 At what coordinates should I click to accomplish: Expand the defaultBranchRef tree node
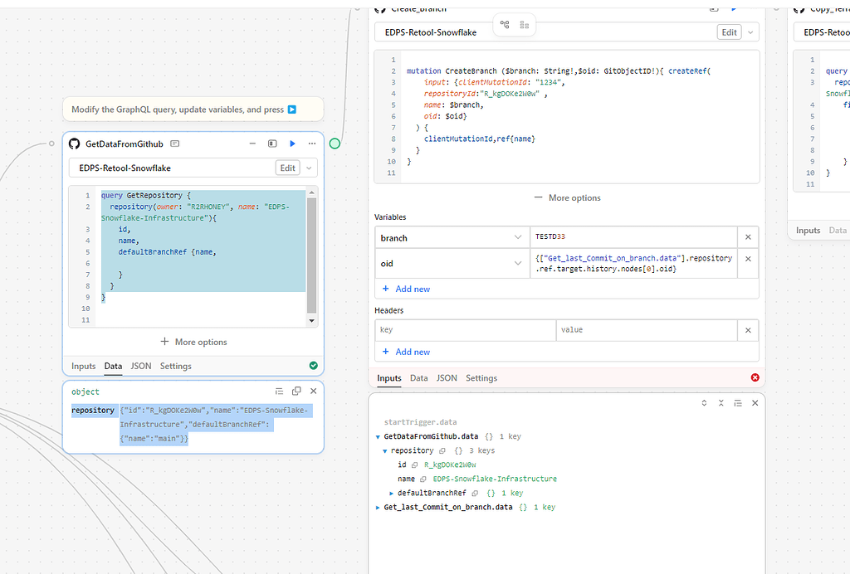[x=392, y=493]
